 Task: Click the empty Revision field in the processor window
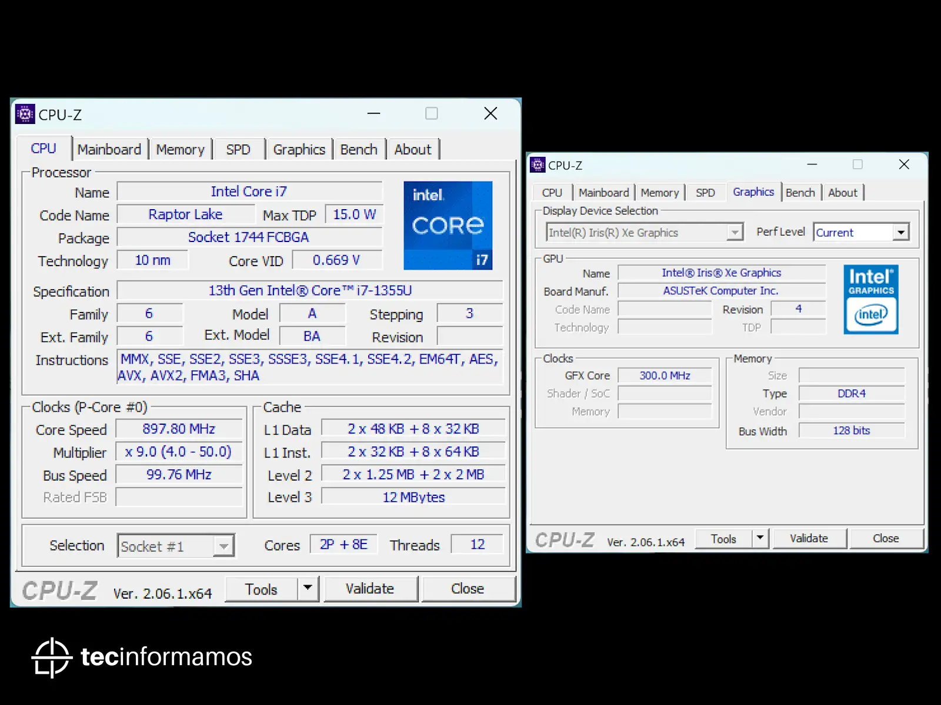click(x=470, y=337)
